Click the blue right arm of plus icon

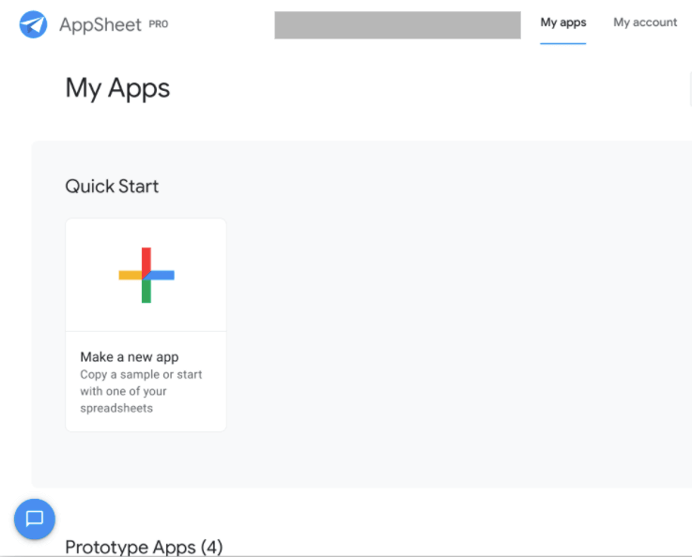[x=163, y=275]
